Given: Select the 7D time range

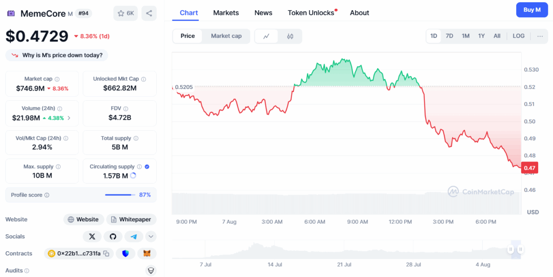Looking at the screenshot, I should [449, 36].
